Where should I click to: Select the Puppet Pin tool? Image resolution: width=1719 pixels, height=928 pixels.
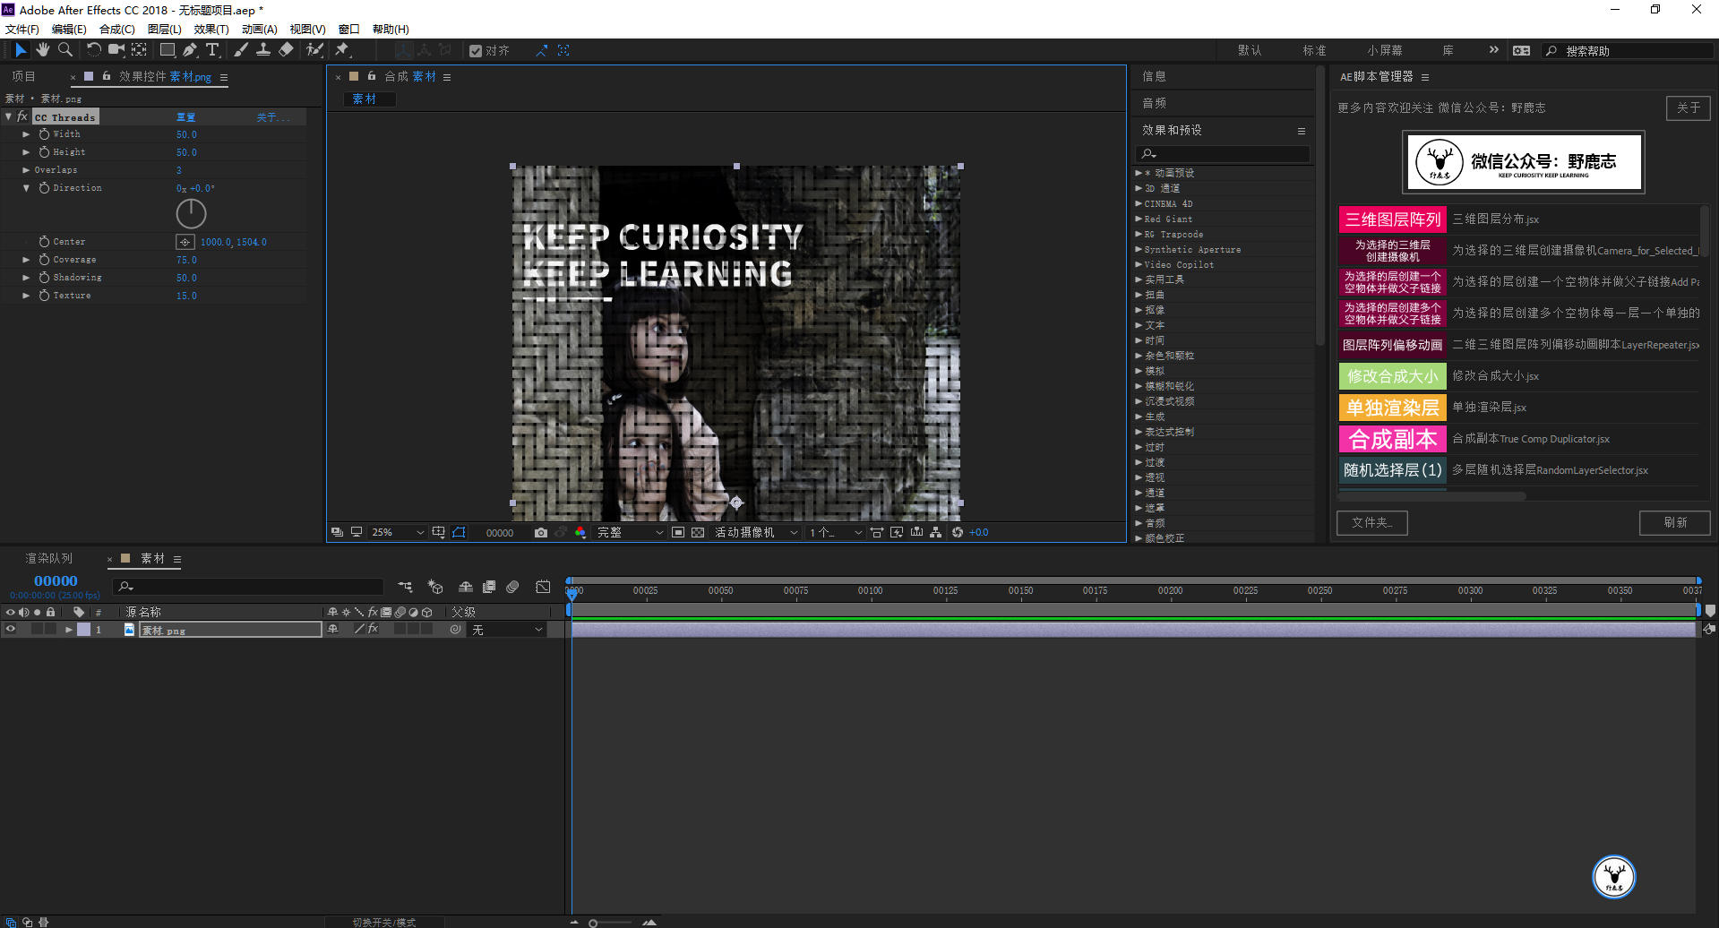(342, 50)
